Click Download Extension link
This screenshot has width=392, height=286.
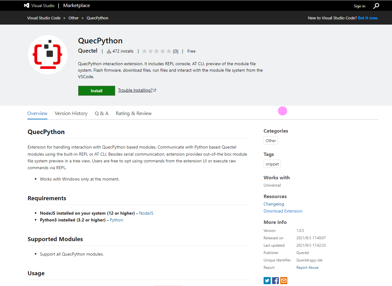click(x=283, y=211)
